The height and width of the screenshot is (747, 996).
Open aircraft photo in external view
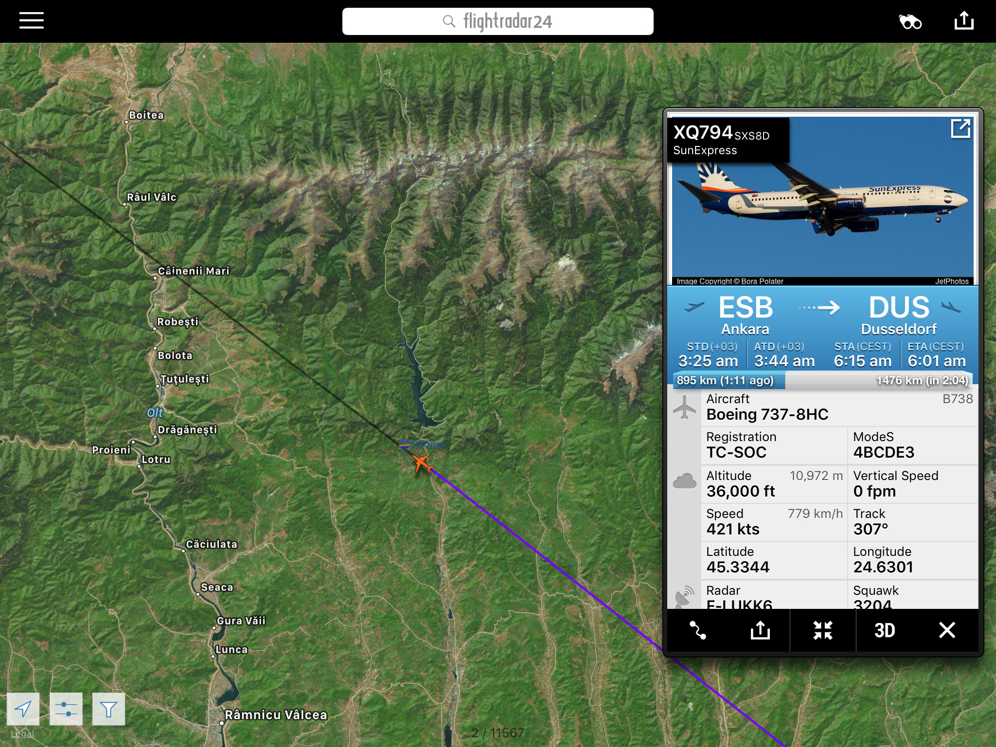pos(960,129)
